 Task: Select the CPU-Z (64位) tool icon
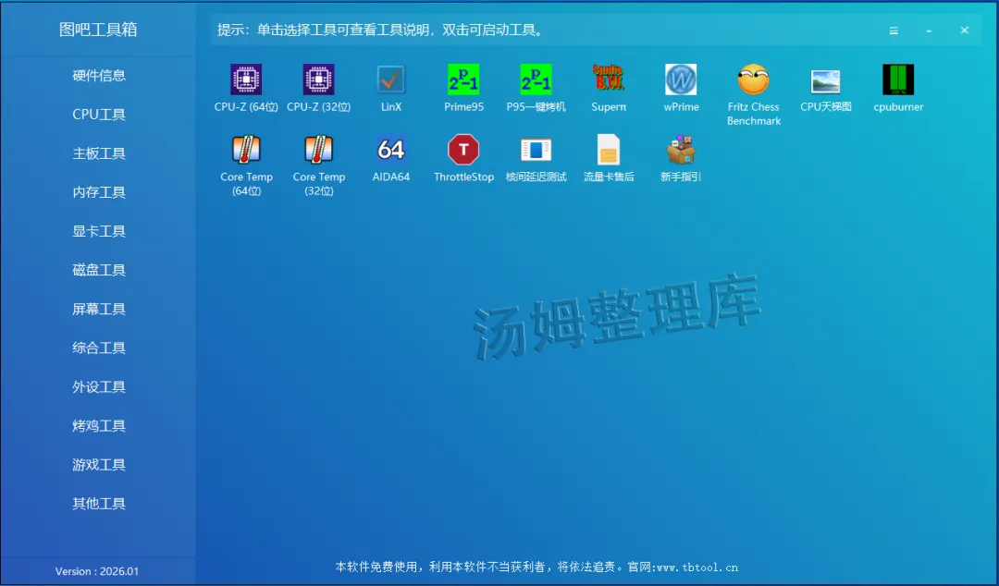[246, 79]
